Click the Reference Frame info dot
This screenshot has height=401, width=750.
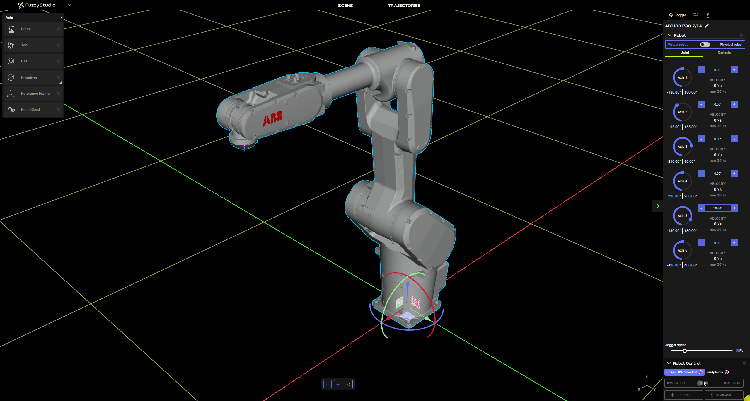point(59,94)
